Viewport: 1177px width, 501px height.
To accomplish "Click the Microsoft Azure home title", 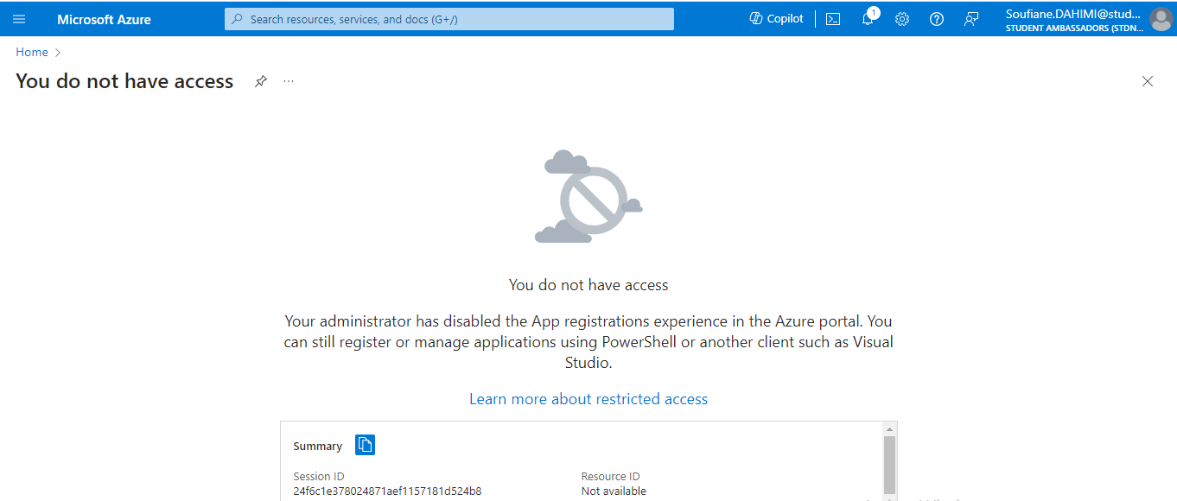I will [x=104, y=19].
